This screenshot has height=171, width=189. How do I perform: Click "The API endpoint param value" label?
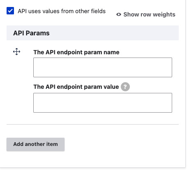[x=76, y=87]
